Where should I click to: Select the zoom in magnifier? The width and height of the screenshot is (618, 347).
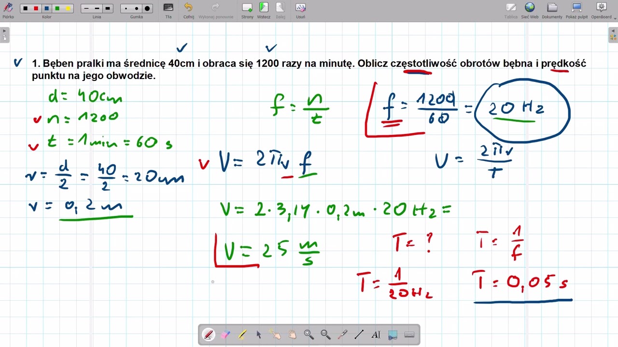coord(309,334)
